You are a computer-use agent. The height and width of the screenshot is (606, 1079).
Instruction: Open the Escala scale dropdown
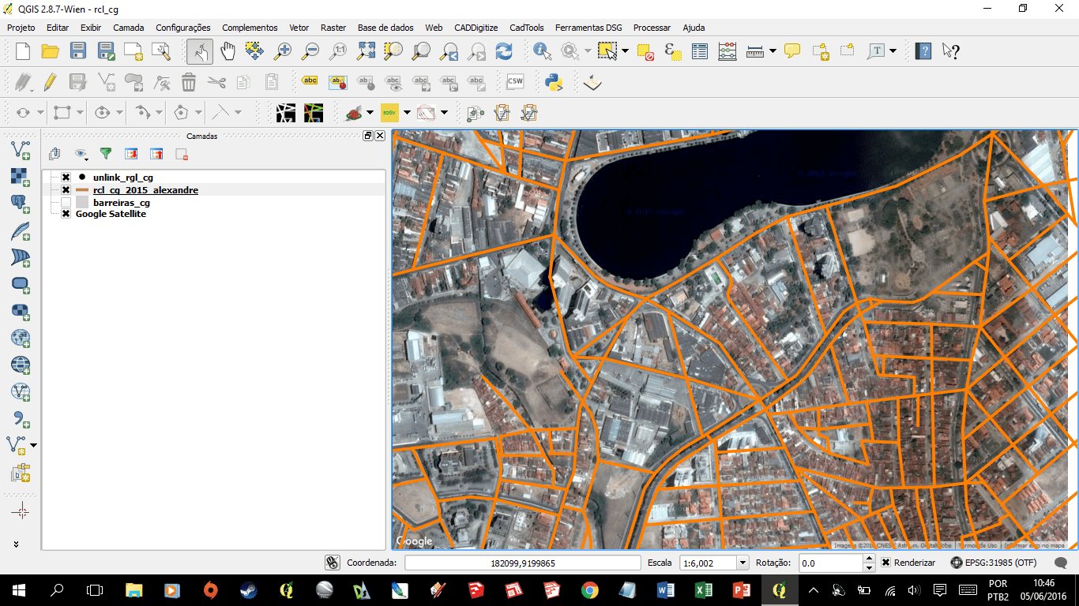[741, 563]
